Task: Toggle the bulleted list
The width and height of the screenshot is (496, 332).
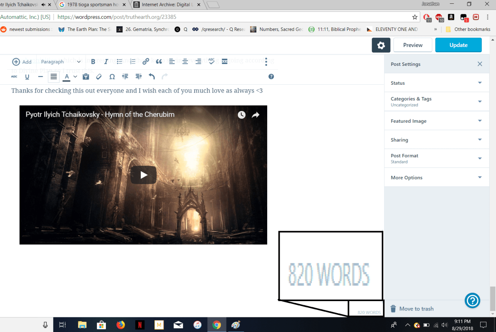Action: point(119,62)
